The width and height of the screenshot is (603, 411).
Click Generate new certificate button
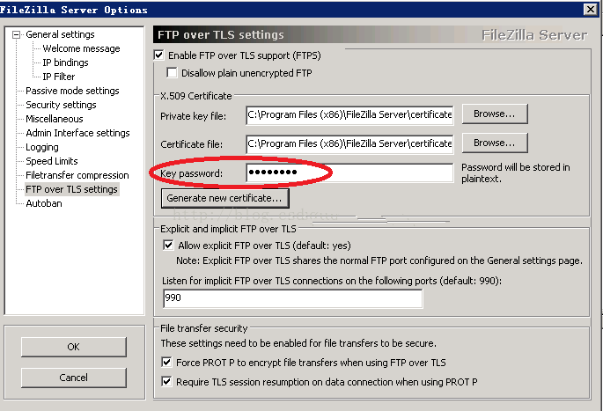[224, 199]
